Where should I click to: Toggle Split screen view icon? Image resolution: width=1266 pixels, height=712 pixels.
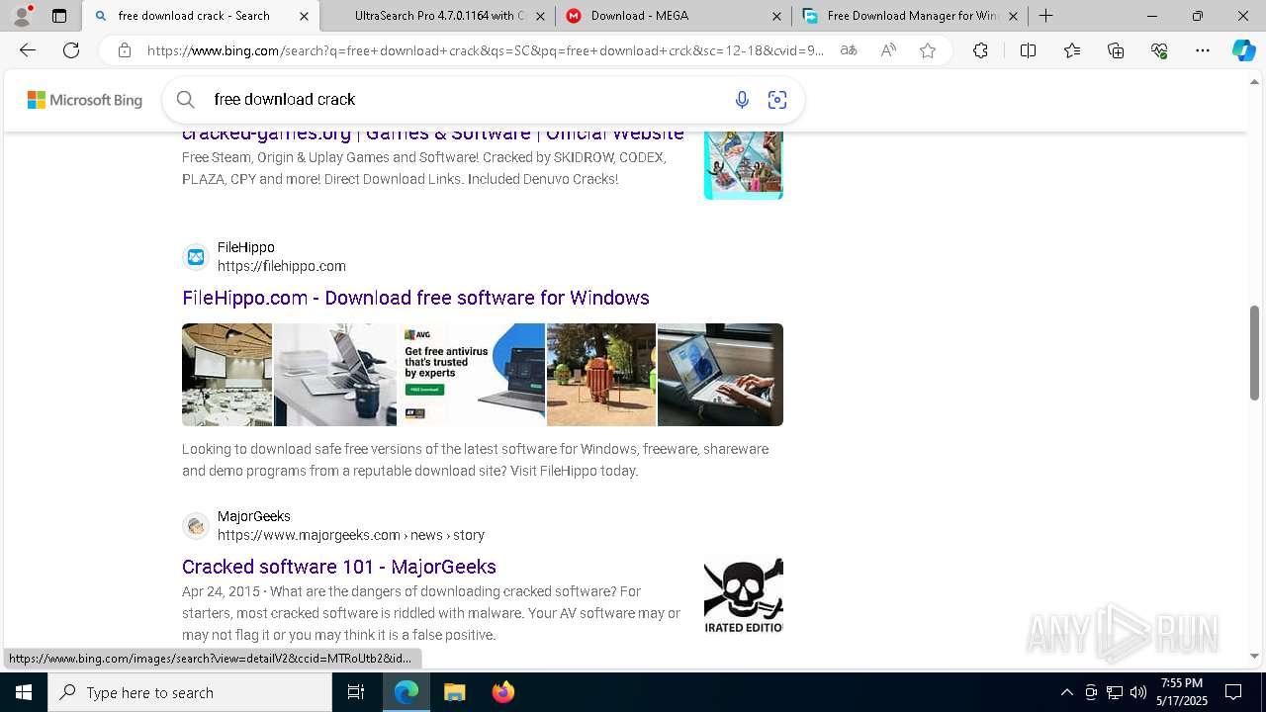[x=1028, y=50]
